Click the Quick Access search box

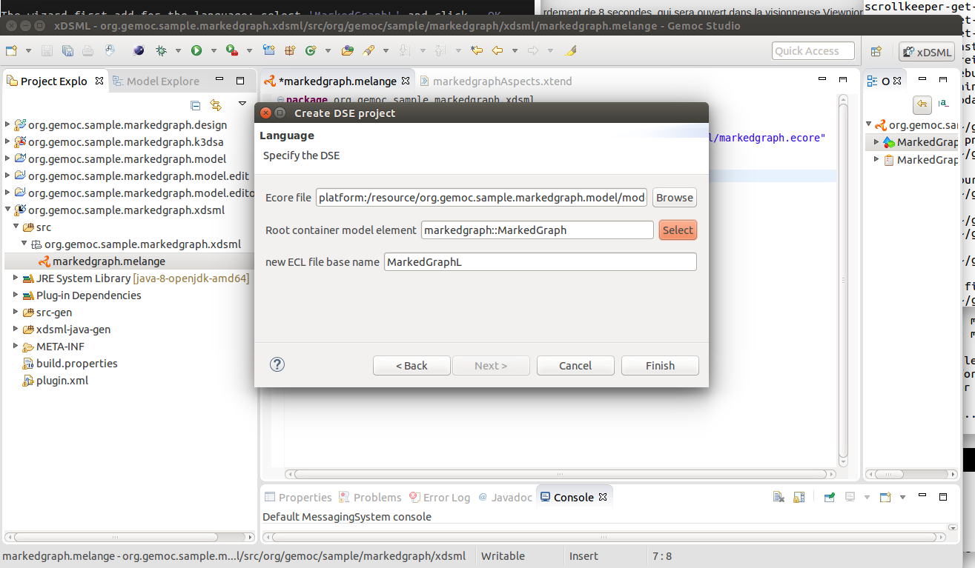pos(813,51)
